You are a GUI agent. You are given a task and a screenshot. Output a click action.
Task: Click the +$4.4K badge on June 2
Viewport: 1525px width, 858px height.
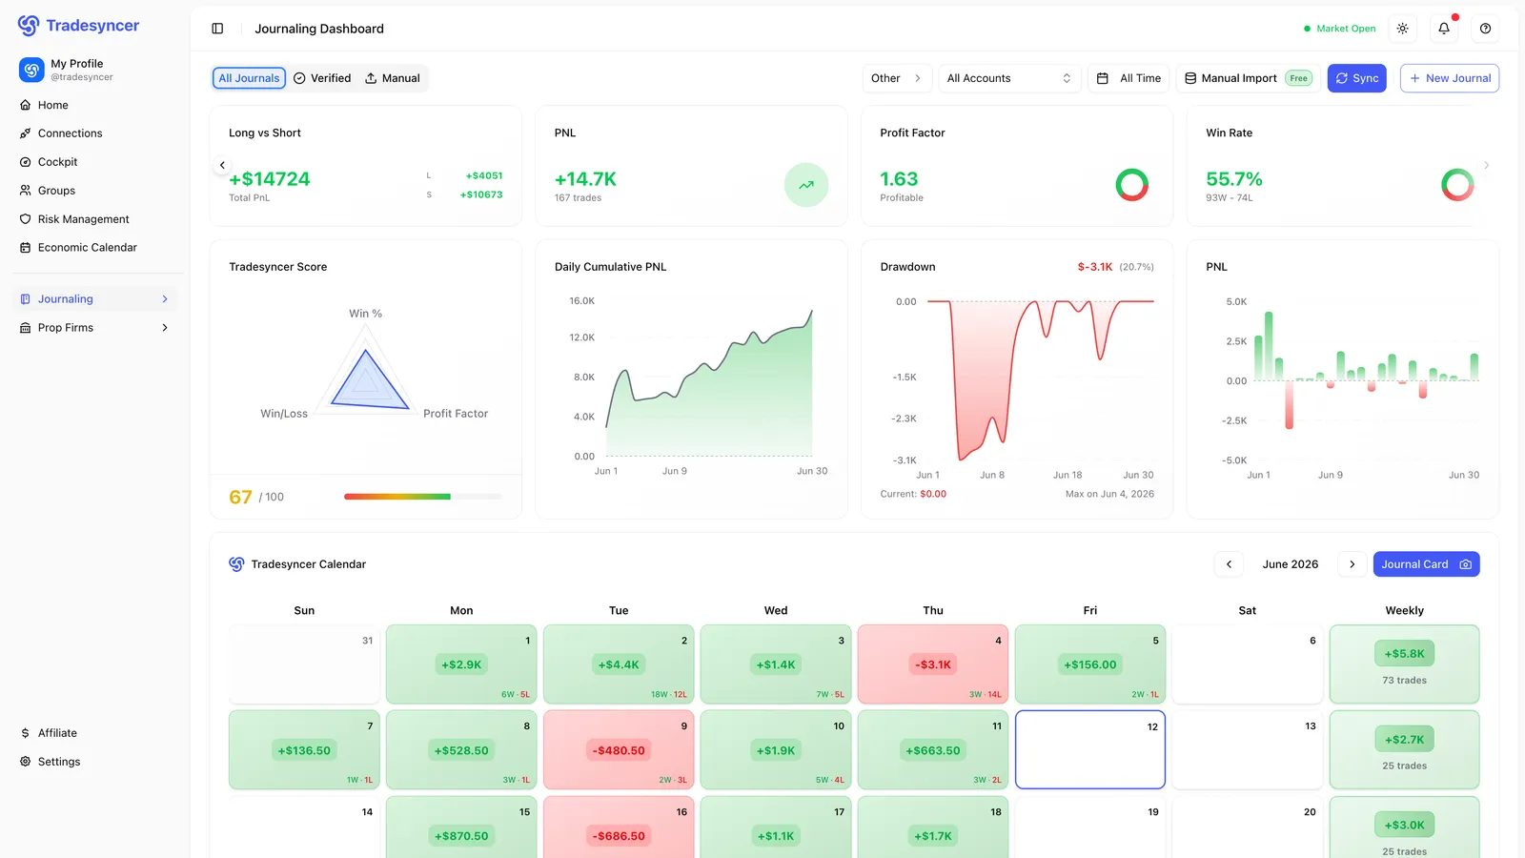click(619, 664)
